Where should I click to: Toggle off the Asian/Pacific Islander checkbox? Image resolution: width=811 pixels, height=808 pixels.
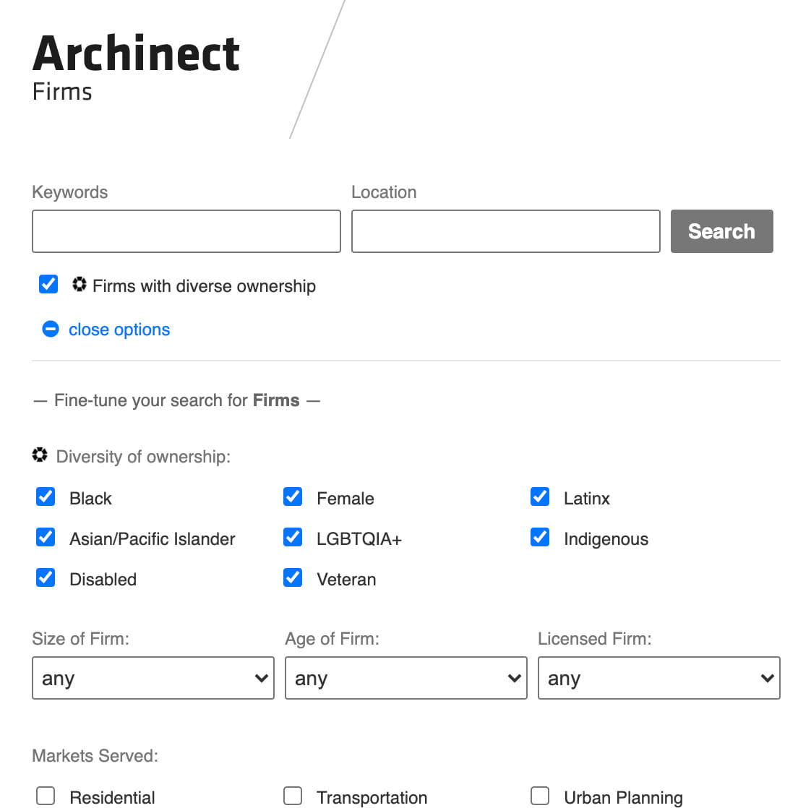[x=46, y=537]
